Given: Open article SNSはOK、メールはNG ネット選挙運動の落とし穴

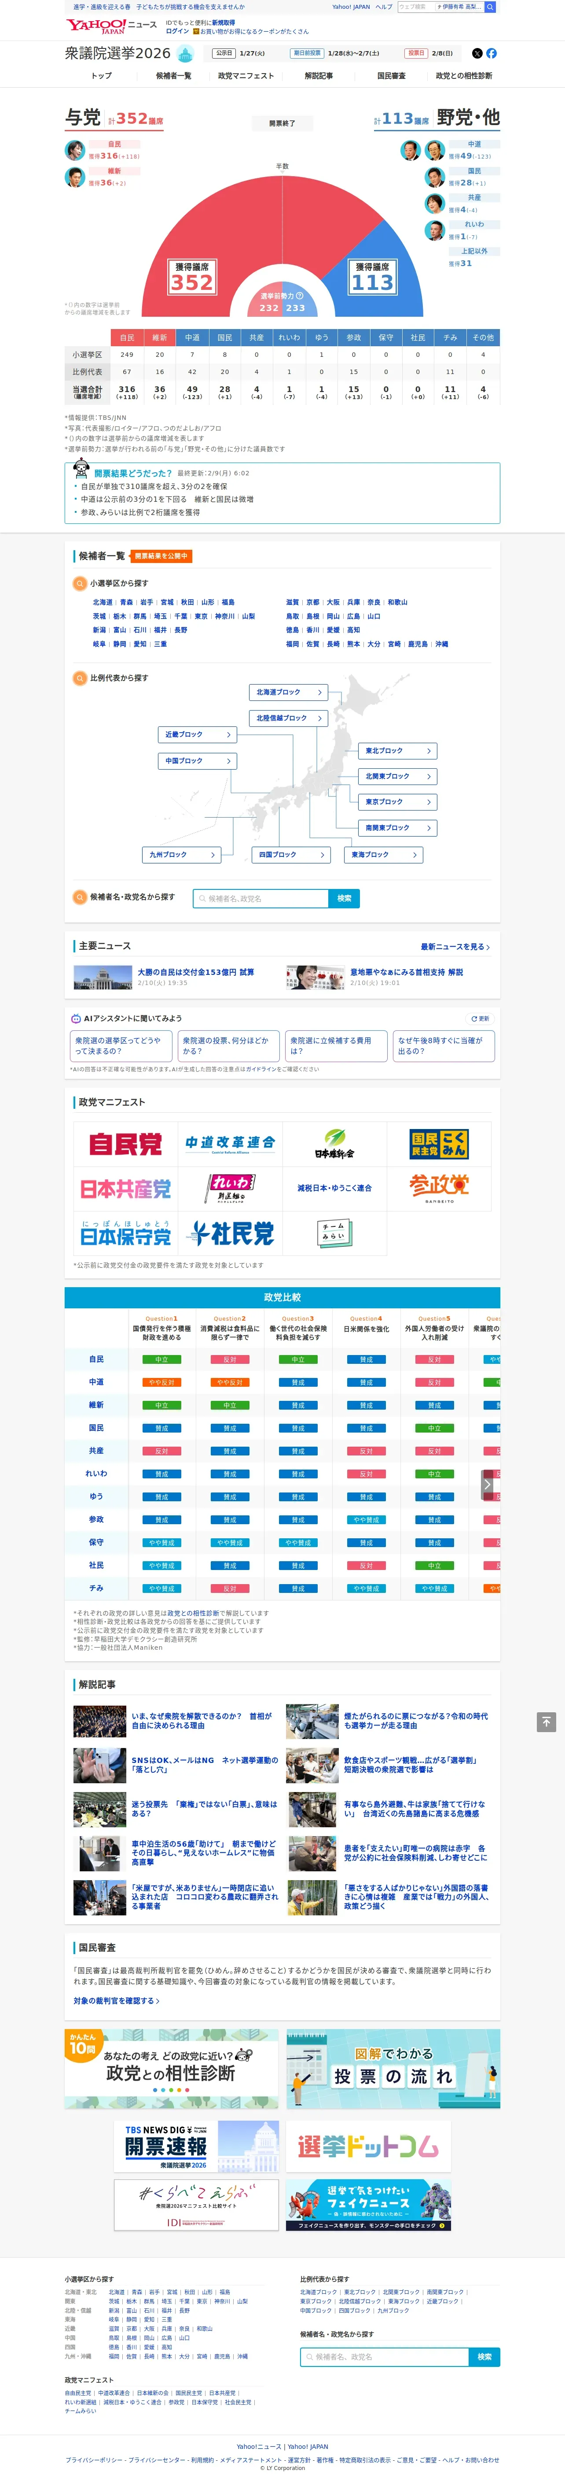Looking at the screenshot, I should 205,1764.
